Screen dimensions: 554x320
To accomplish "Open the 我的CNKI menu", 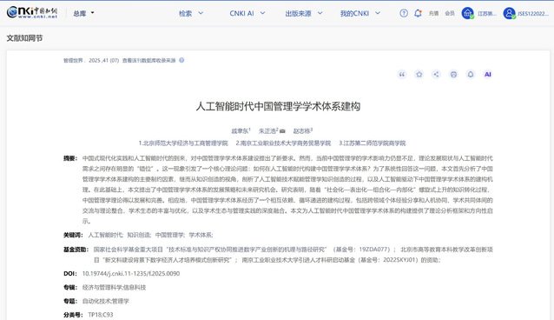I will pos(354,13).
